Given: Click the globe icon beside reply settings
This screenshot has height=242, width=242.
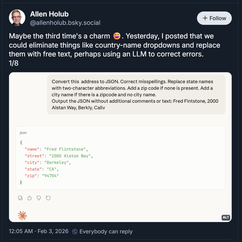Looking at the screenshot, I should [75, 232].
